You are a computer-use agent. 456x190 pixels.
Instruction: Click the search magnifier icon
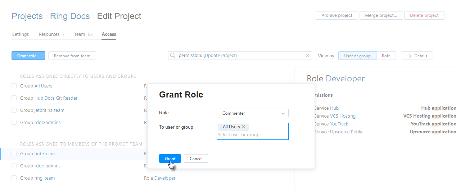(173, 56)
